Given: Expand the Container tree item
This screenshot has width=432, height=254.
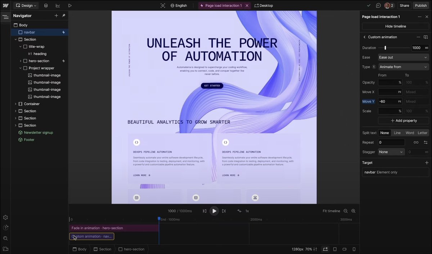Looking at the screenshot, I should [x=16, y=104].
